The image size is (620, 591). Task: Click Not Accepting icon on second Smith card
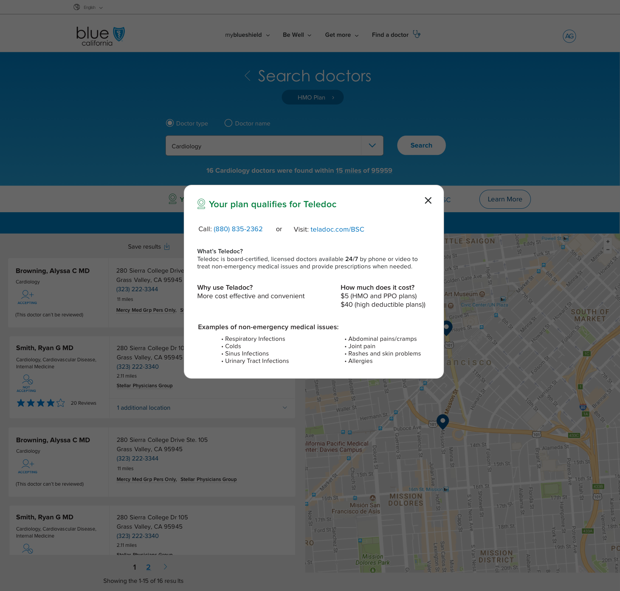point(28,548)
